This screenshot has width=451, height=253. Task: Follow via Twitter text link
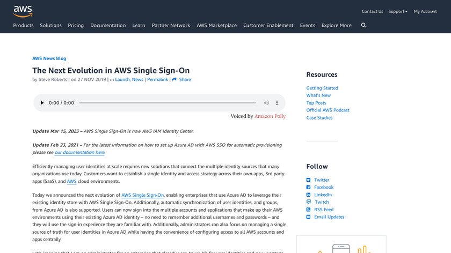tap(322, 180)
